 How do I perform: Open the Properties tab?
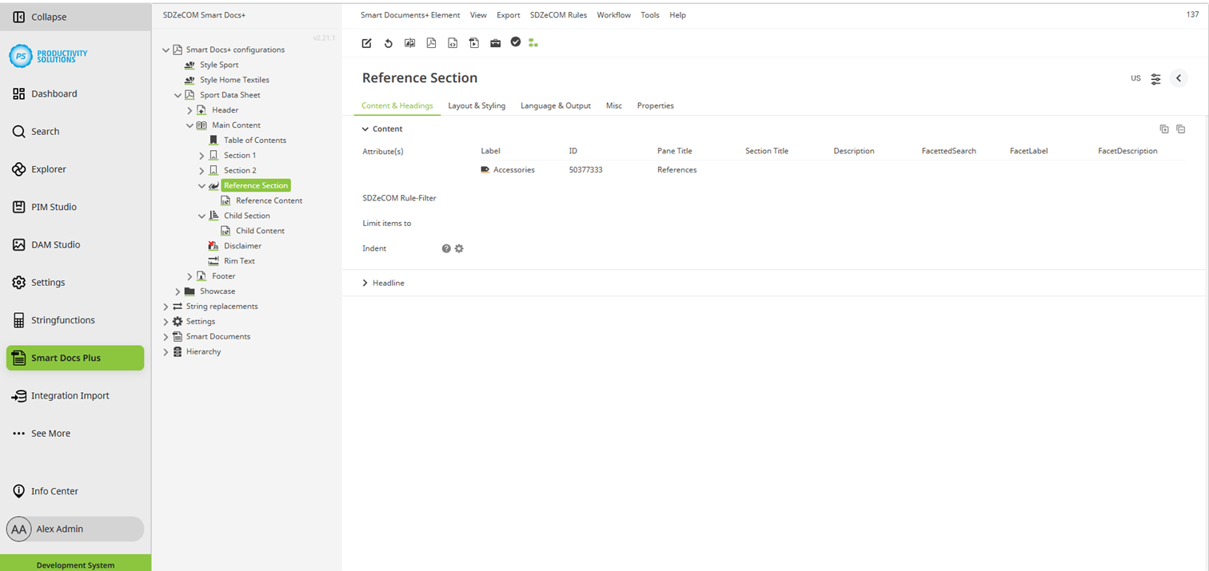point(656,105)
